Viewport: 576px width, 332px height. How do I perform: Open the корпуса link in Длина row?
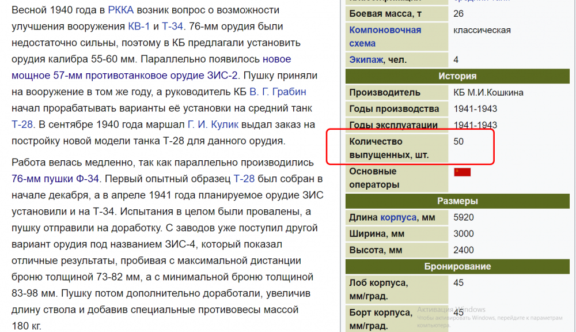[x=398, y=218]
